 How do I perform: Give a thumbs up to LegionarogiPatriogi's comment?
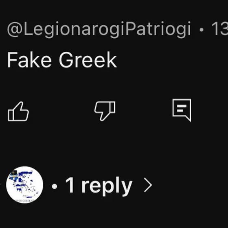(x=18, y=111)
